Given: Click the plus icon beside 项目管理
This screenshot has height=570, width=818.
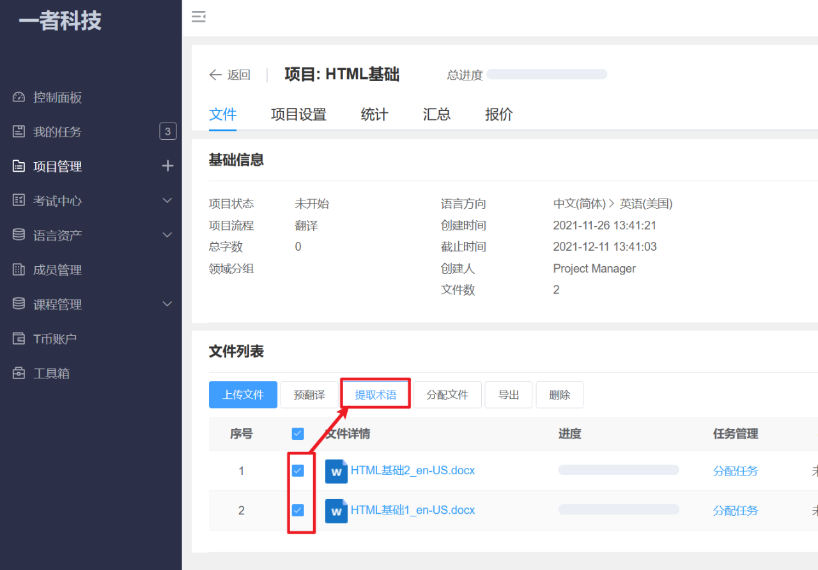Looking at the screenshot, I should (167, 166).
